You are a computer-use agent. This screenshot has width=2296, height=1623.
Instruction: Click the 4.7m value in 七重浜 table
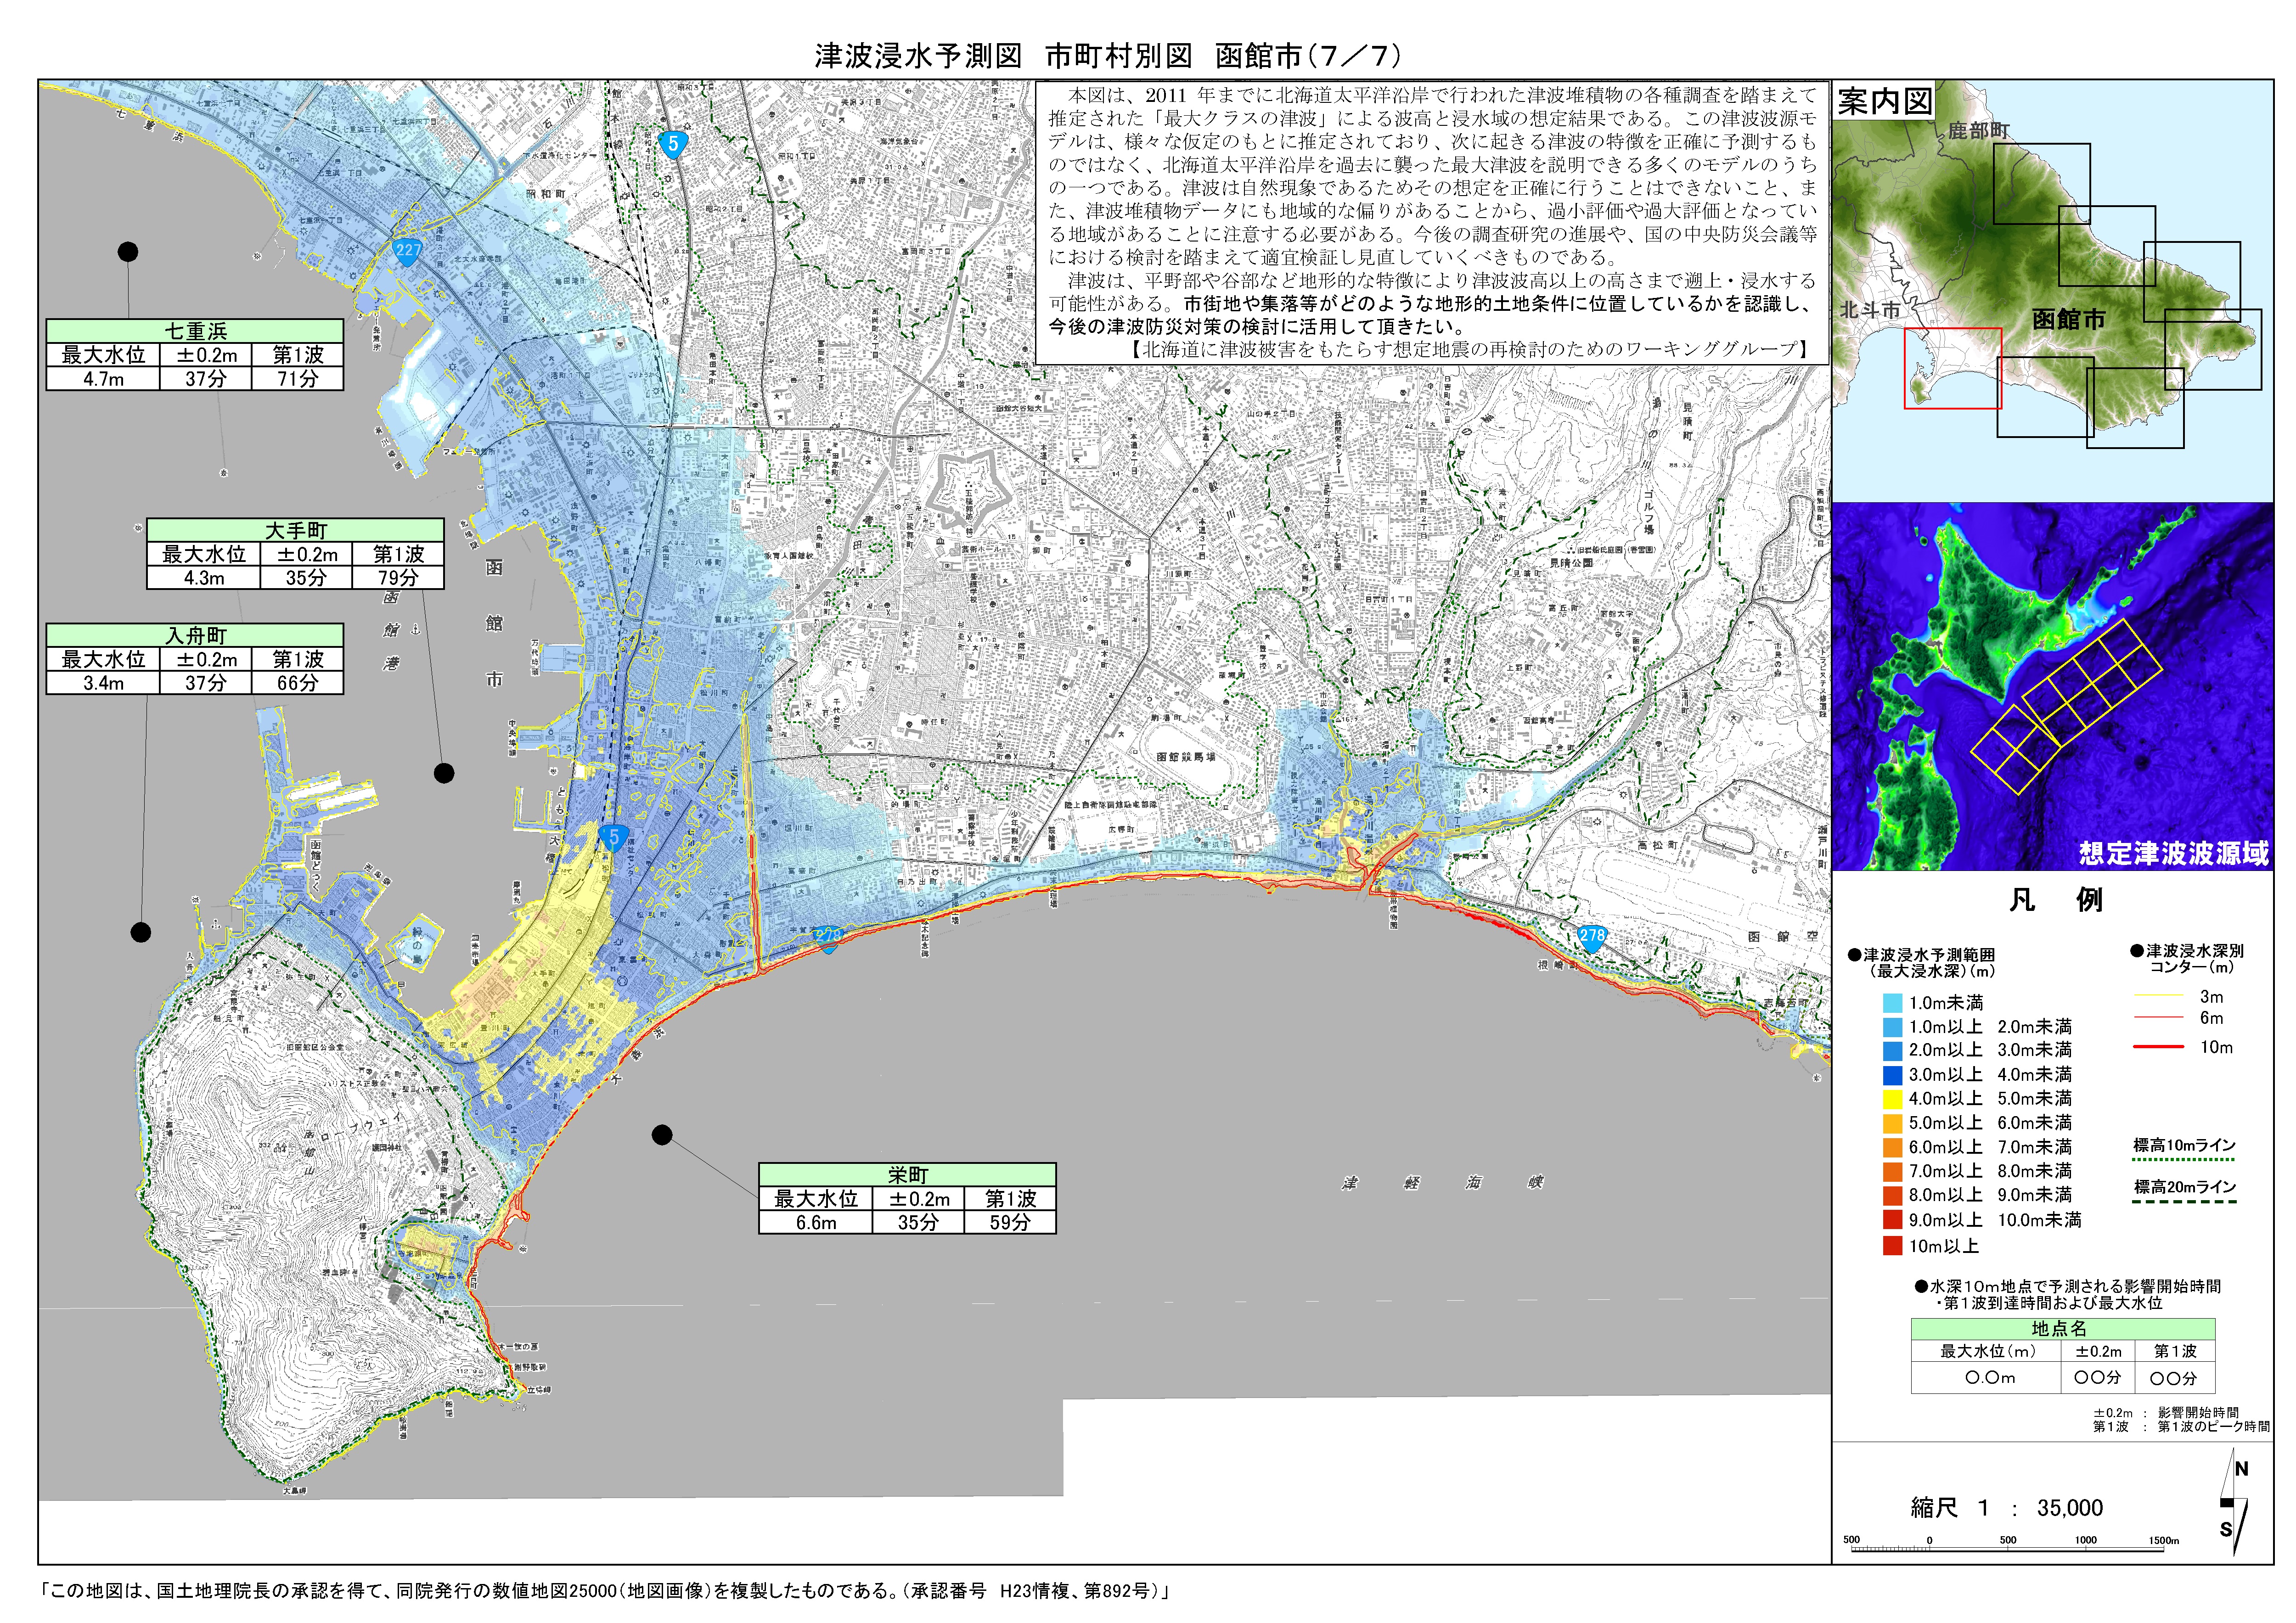coord(103,379)
